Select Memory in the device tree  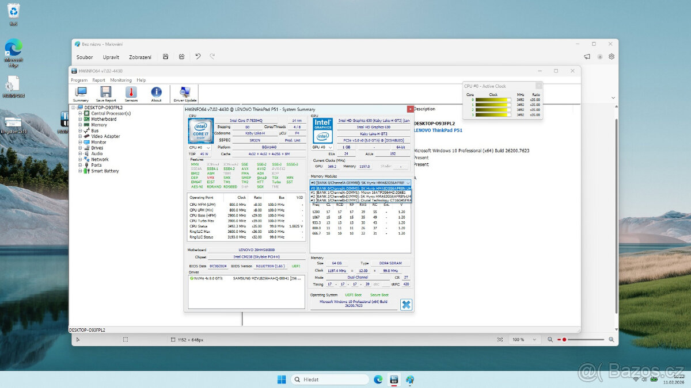[x=99, y=125]
